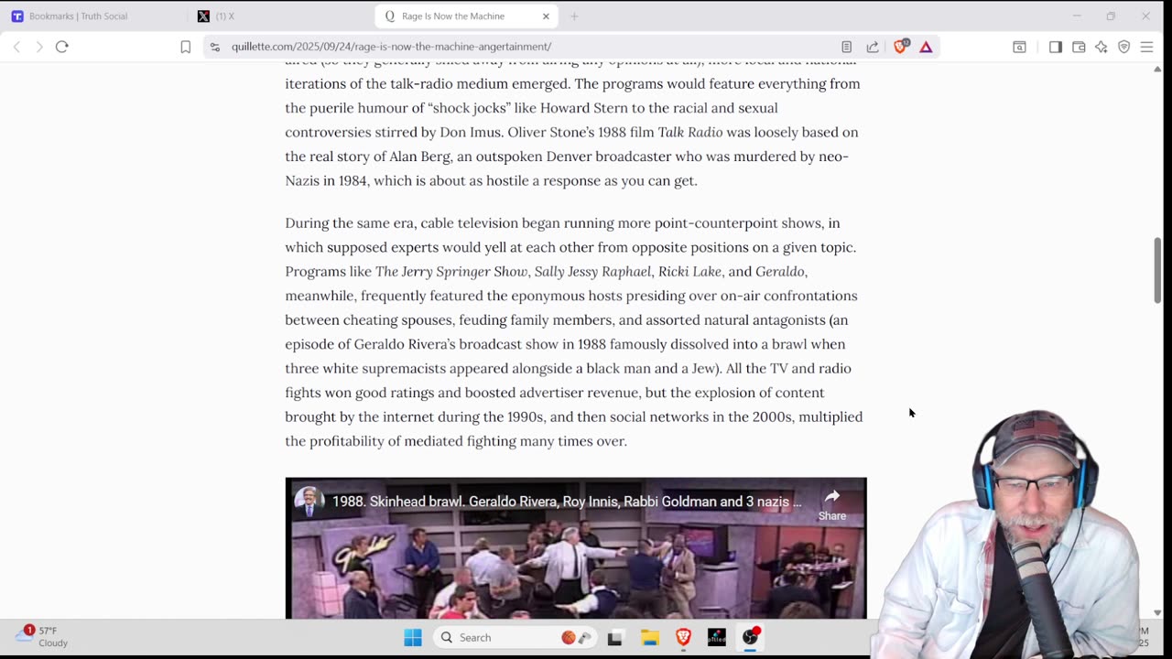Click the YouTube channel avatar on video

click(309, 502)
